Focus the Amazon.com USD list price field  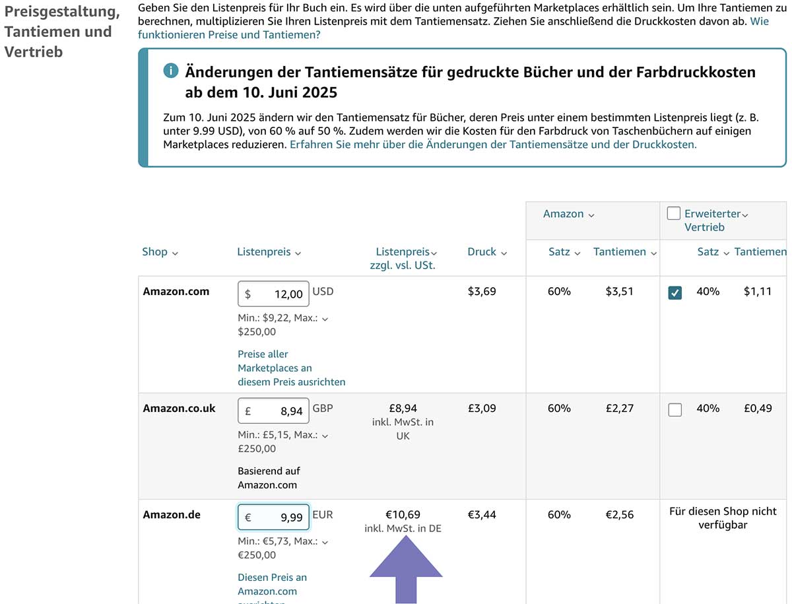[273, 294]
